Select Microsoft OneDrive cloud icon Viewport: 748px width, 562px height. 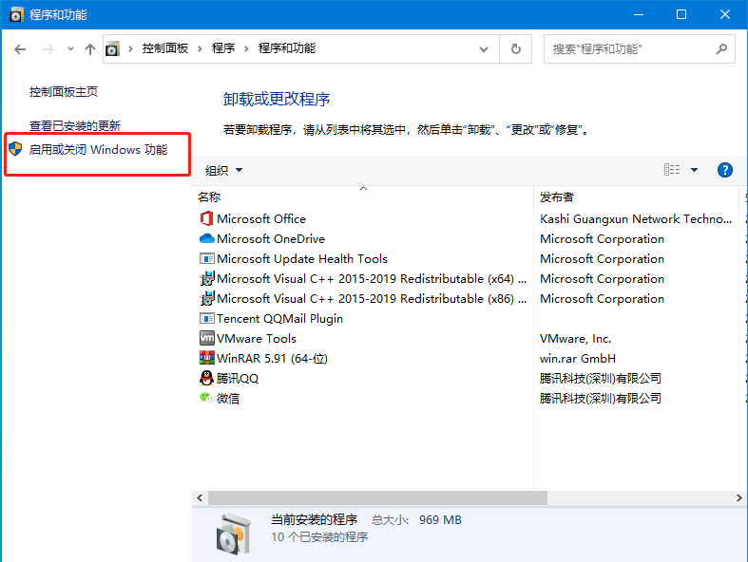206,238
